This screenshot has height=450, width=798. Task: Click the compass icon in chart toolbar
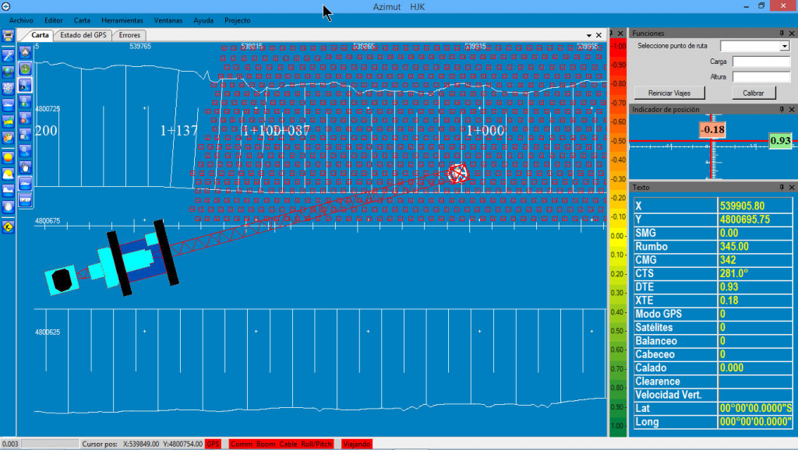(25, 69)
